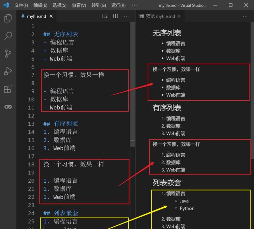Click the game controller icon in activity bar
Viewport: 254px width, 229px height.
(x=8, y=107)
